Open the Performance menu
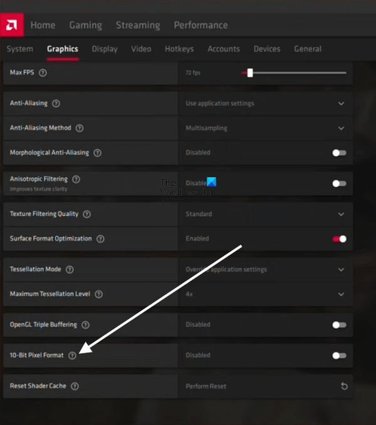 point(201,25)
